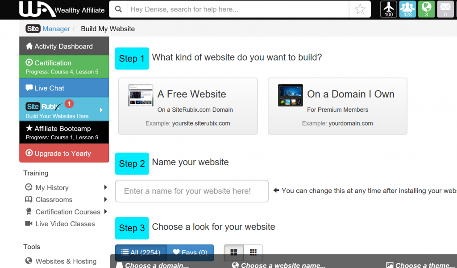
Task: Switch to small grid theme view
Action: (253, 252)
